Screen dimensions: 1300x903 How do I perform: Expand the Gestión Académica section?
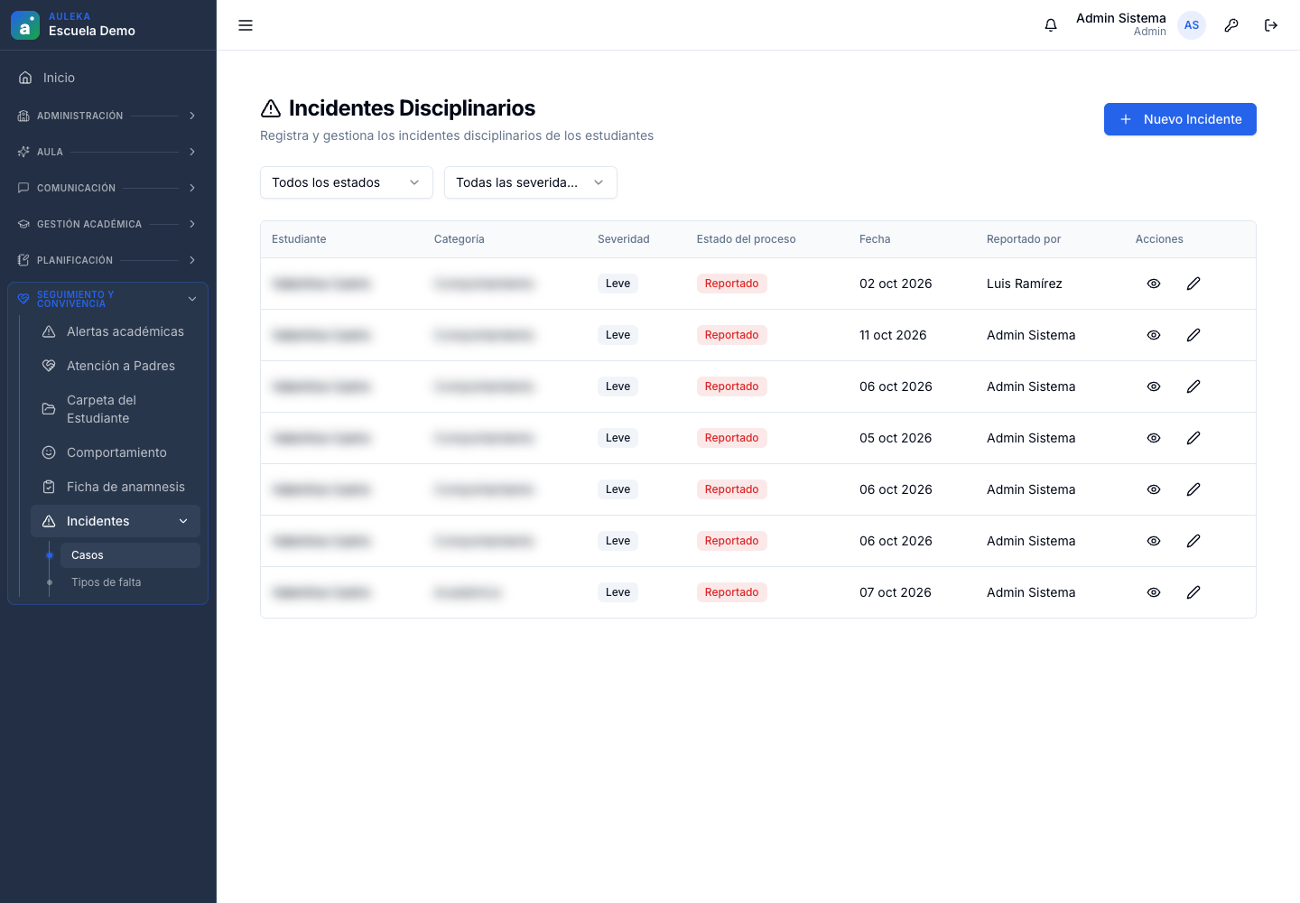coord(107,224)
